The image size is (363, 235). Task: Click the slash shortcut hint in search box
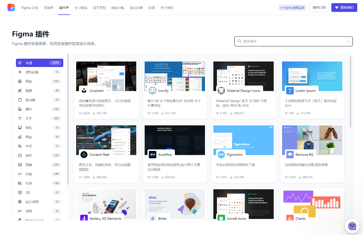point(348,42)
